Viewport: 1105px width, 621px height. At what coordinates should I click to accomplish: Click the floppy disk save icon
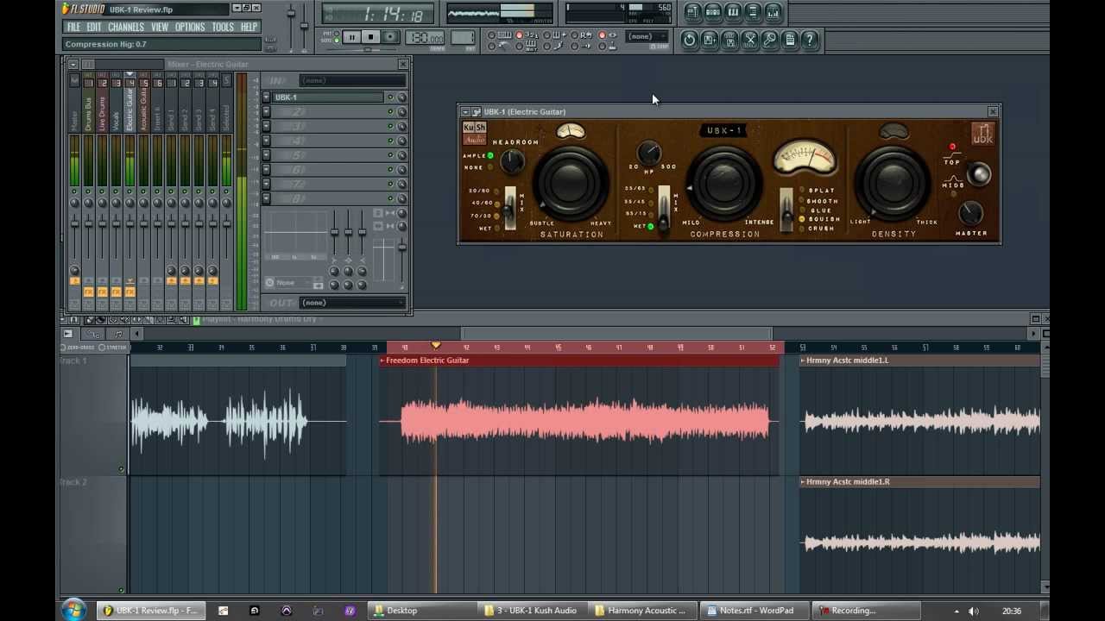click(x=710, y=40)
